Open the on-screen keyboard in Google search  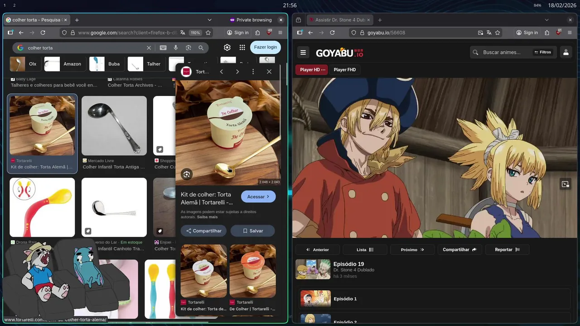[x=163, y=48]
